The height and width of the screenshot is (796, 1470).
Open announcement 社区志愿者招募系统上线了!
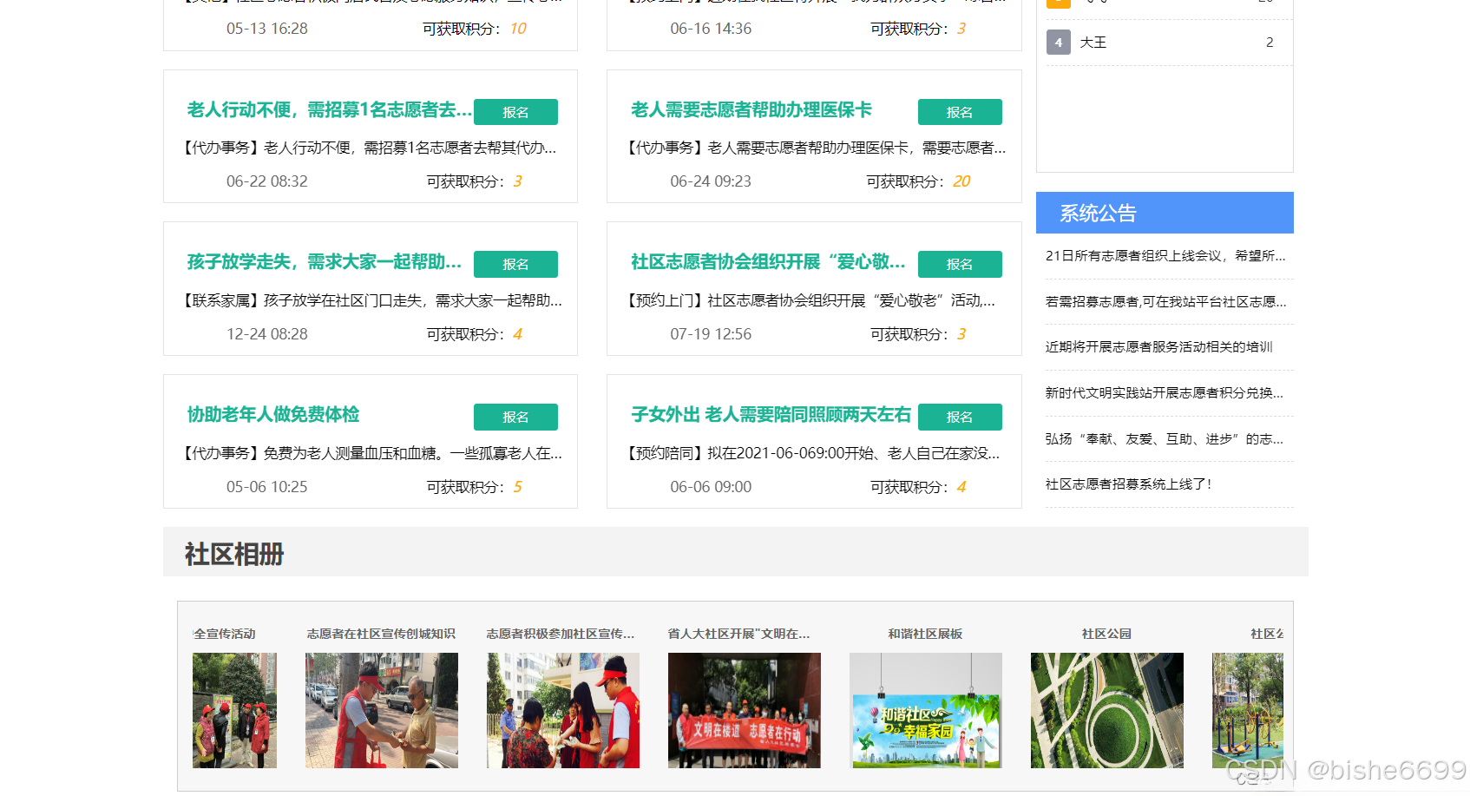tap(1128, 484)
